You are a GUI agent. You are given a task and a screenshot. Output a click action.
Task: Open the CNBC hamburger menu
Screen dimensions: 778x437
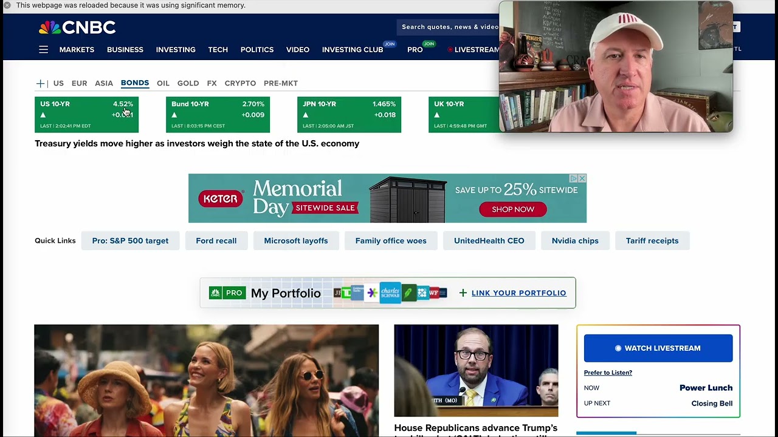click(x=43, y=50)
